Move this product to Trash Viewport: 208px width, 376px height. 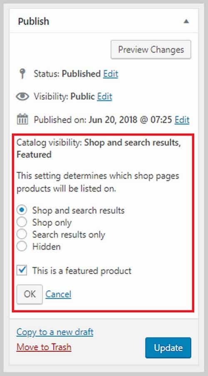pos(44,347)
